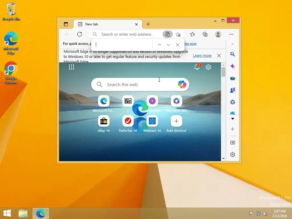Screen dimensions: 292x219
Task: Add this page to favorites star icon
Action: 178,34
